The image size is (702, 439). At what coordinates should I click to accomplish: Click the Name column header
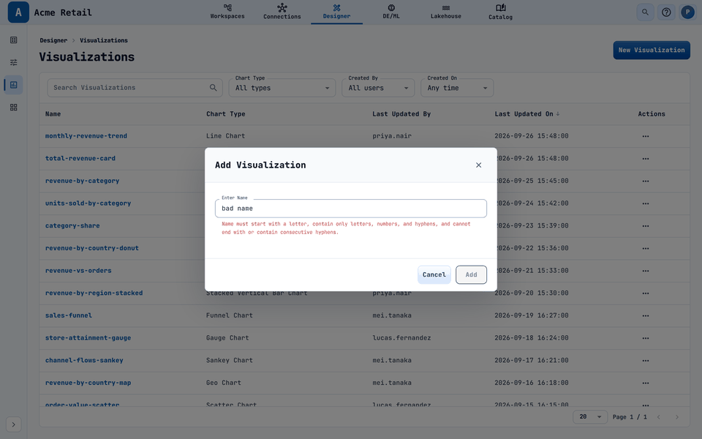53,114
